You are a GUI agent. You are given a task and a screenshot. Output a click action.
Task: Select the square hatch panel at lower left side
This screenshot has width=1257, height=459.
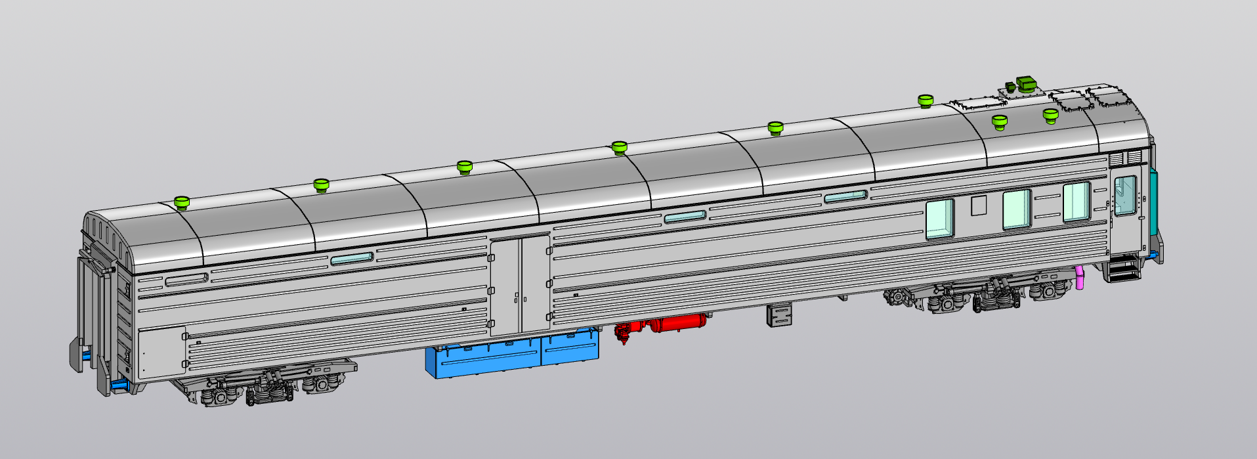coord(162,354)
